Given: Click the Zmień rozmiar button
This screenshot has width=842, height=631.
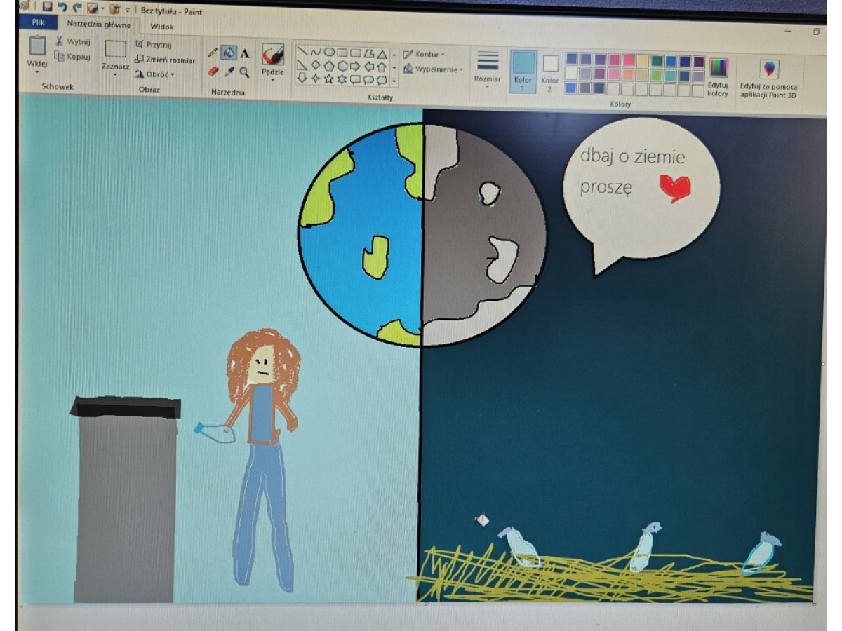Looking at the screenshot, I should (166, 60).
